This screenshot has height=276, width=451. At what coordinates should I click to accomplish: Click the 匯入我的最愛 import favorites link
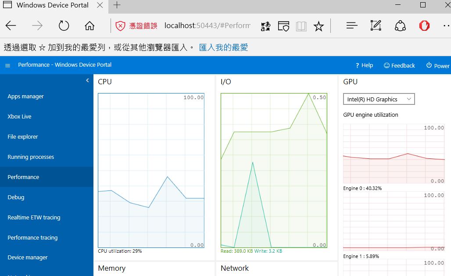coord(223,47)
